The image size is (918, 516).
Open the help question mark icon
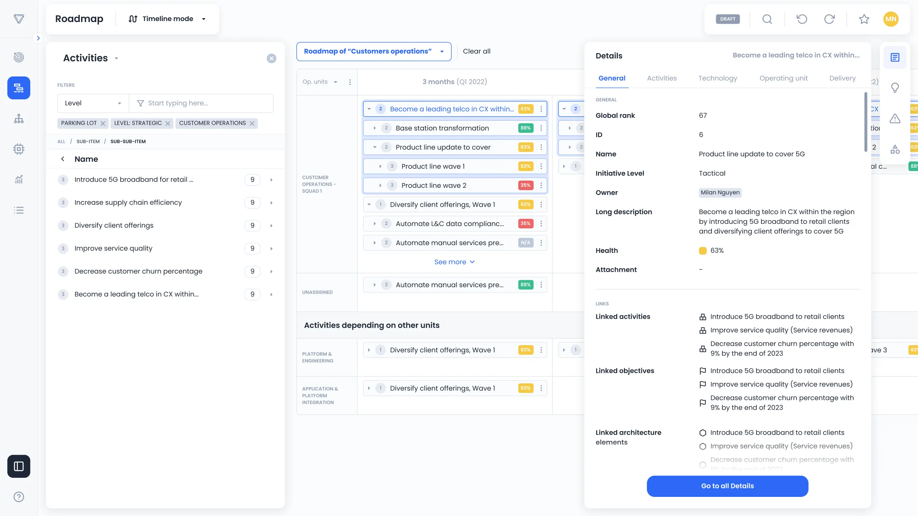(18, 497)
